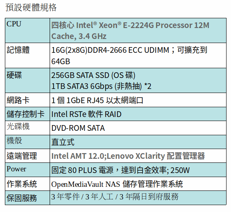The height and width of the screenshot is (212, 231).
Task: Select the CPU row label
Action: pyautogui.click(x=14, y=24)
